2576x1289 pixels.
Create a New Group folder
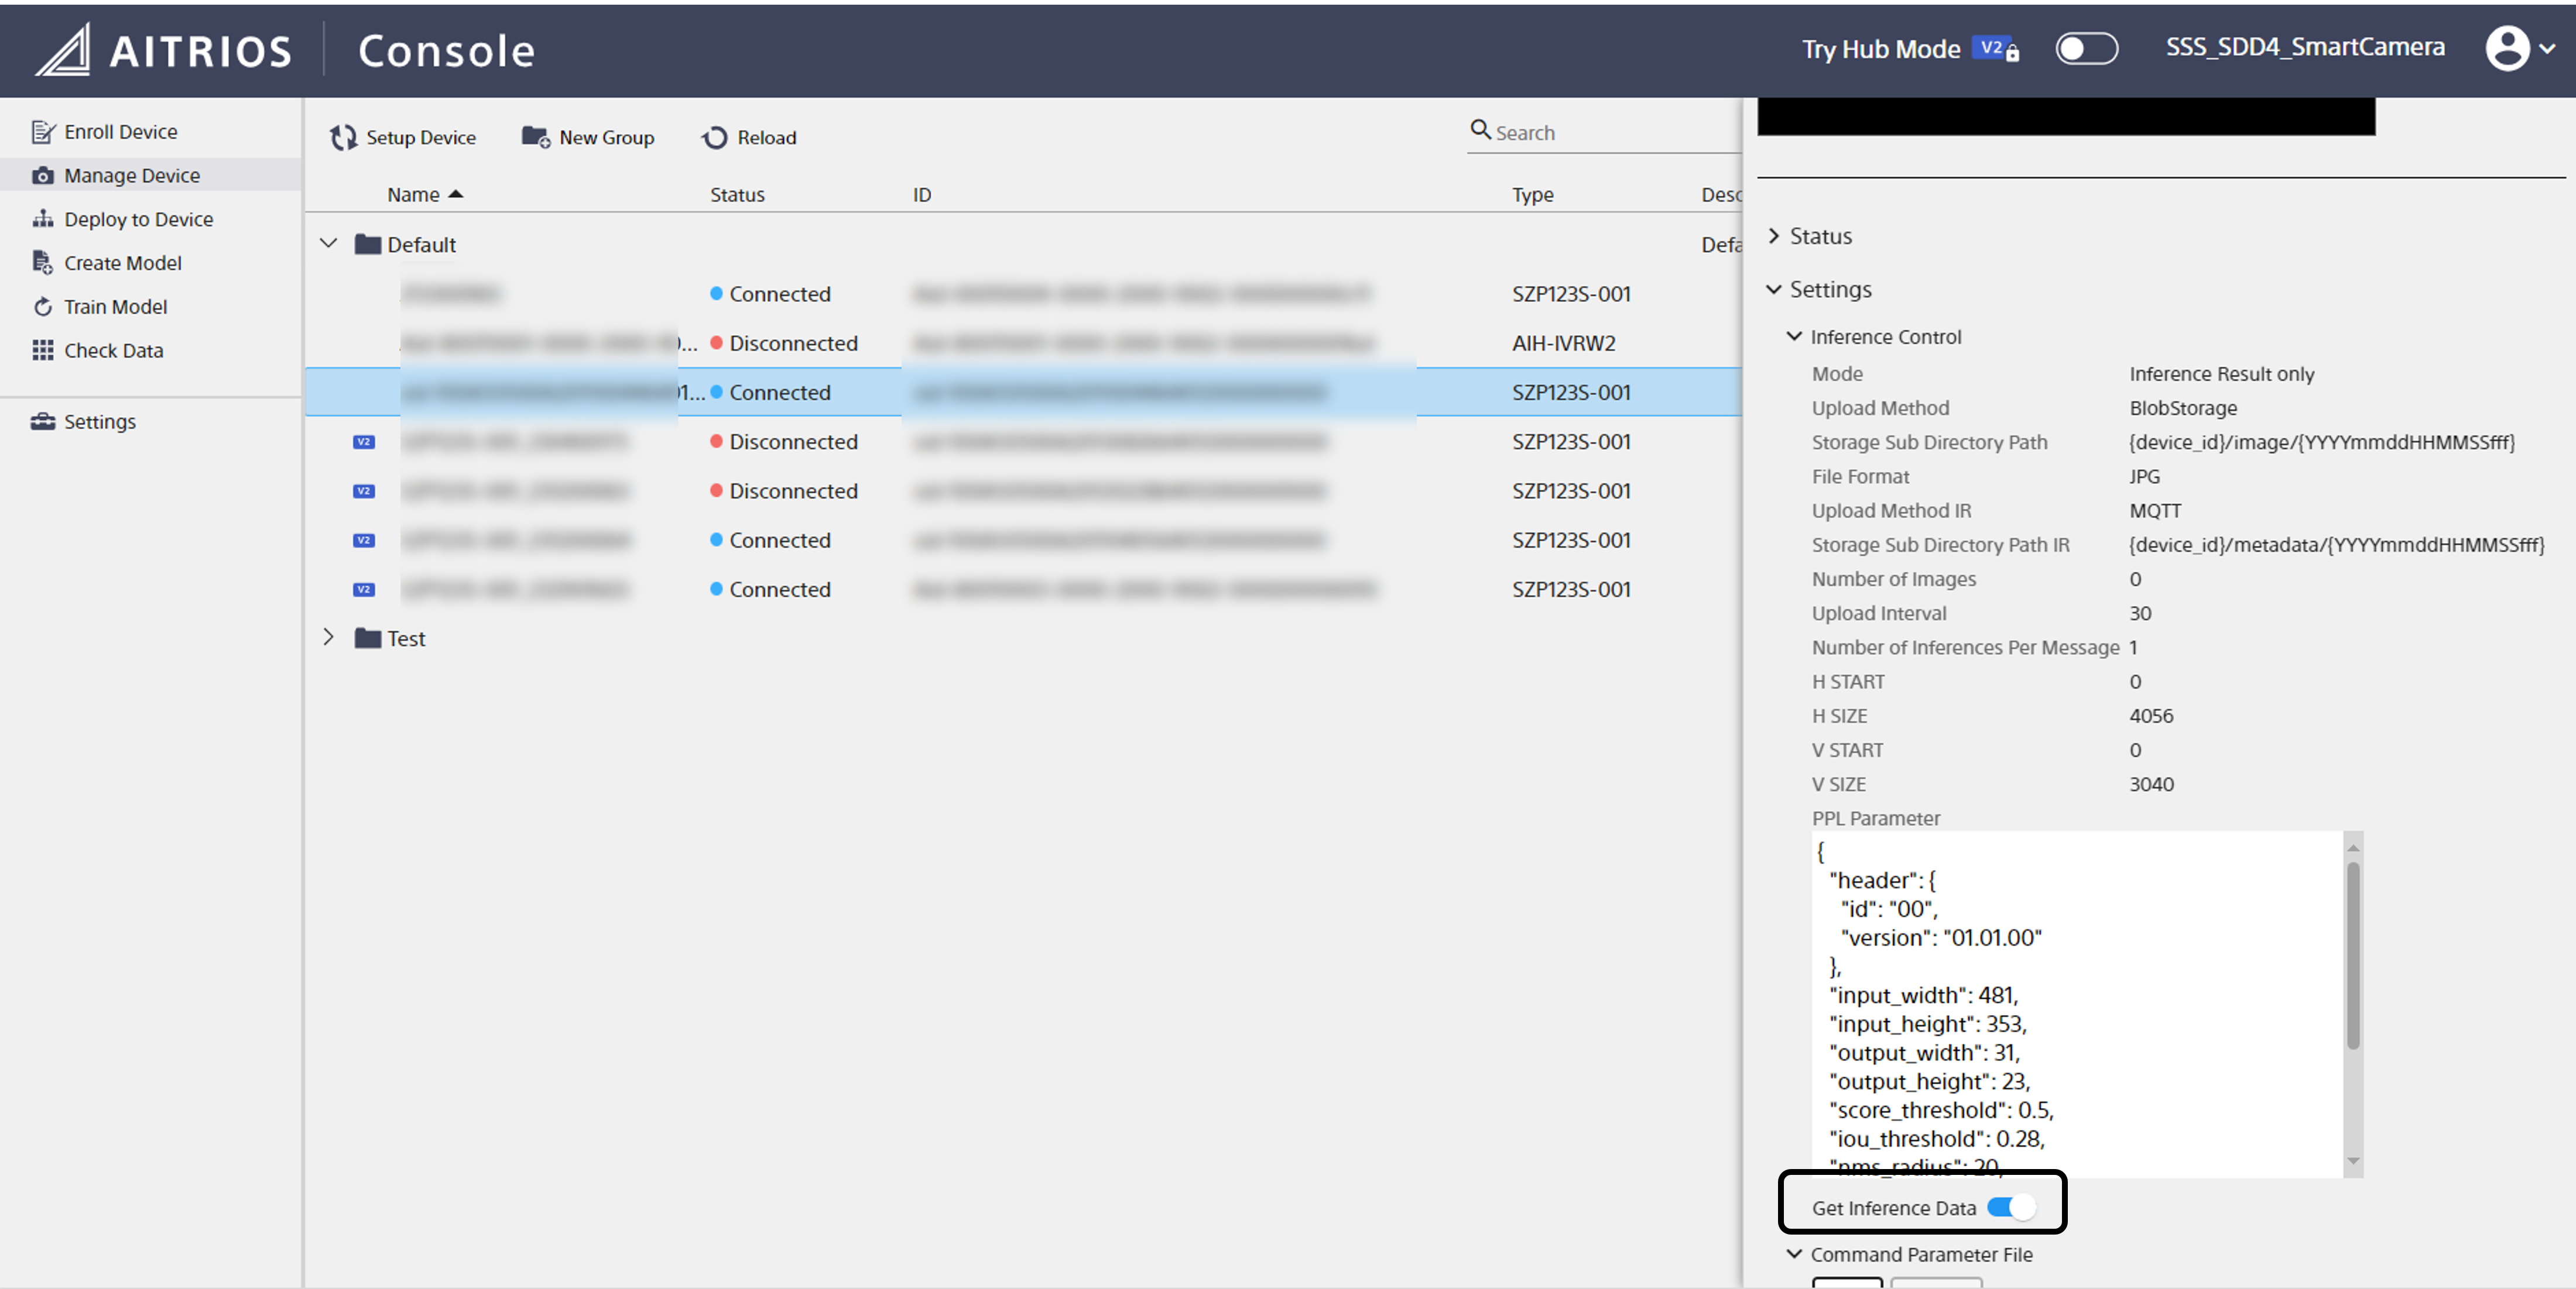588,138
